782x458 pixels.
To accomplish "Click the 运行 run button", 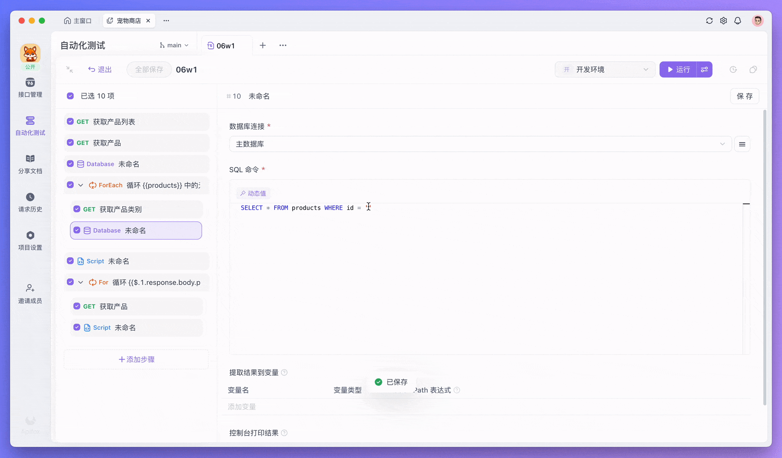I will click(x=678, y=69).
